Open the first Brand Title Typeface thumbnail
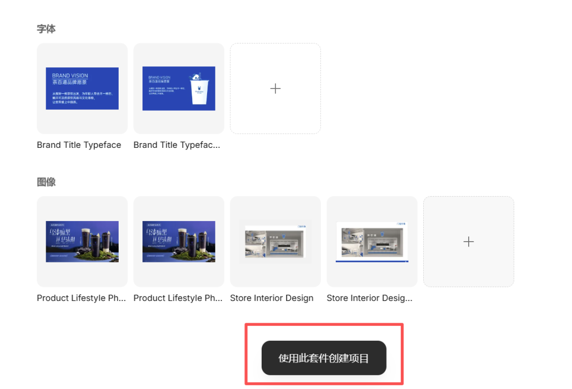The height and width of the screenshot is (389, 572). (82, 89)
